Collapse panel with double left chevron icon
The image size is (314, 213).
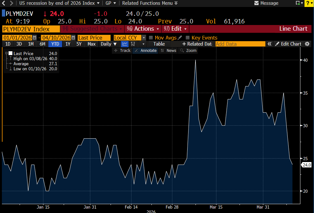point(270,44)
